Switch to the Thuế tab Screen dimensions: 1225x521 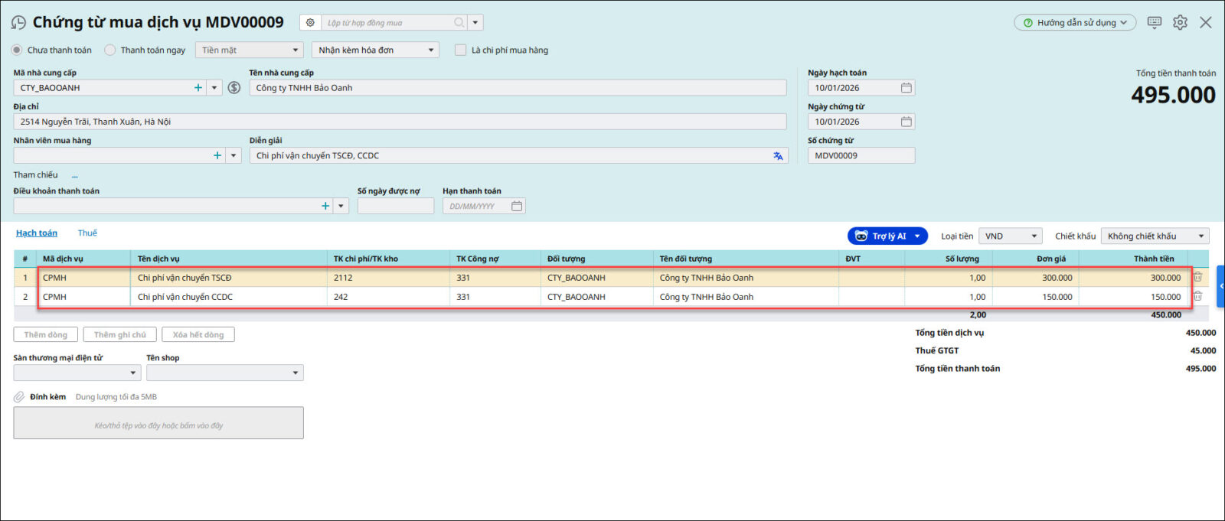87,233
